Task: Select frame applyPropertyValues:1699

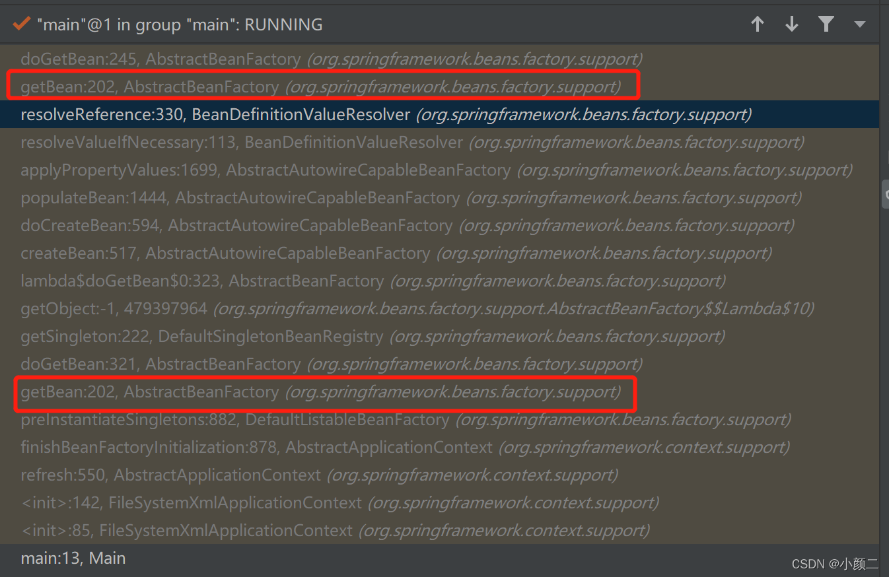Action: (x=439, y=170)
